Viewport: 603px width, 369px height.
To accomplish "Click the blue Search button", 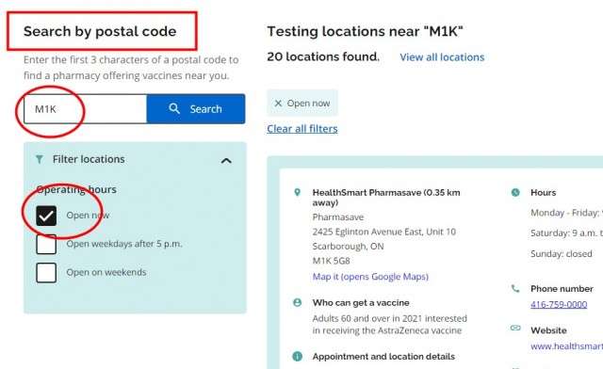I will tap(196, 109).
